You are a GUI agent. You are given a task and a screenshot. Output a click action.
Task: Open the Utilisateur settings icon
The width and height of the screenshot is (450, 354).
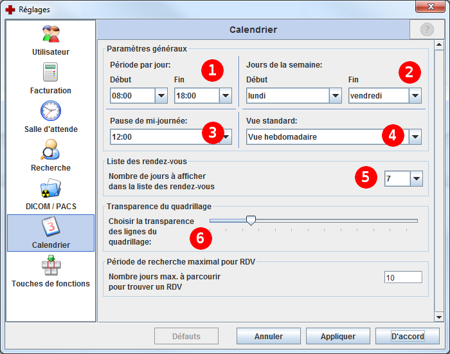[x=51, y=34]
